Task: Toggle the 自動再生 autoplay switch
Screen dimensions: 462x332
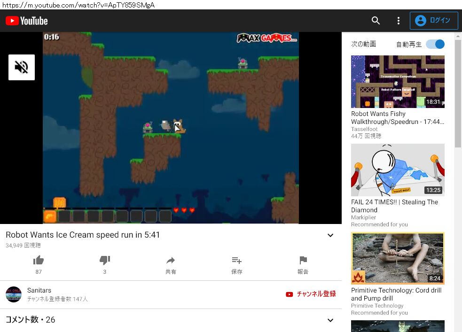Action: [435, 44]
